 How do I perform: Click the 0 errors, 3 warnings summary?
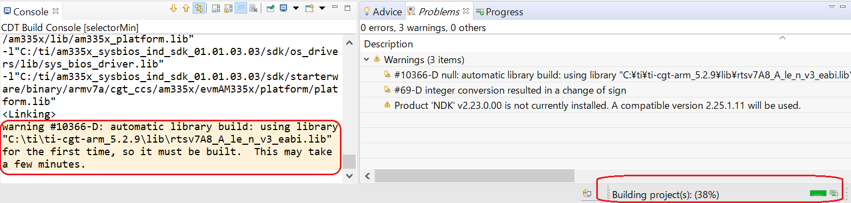click(423, 28)
